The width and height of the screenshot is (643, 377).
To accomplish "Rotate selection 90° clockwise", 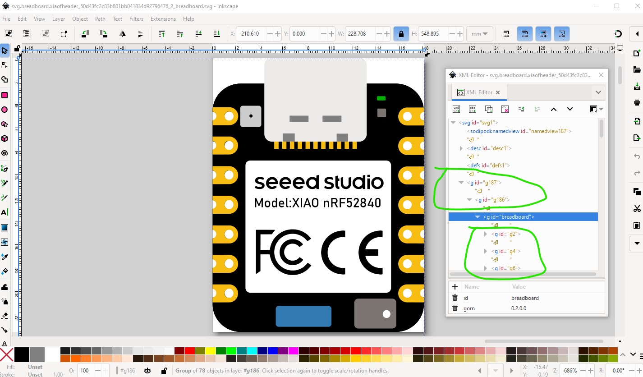I will coord(103,34).
